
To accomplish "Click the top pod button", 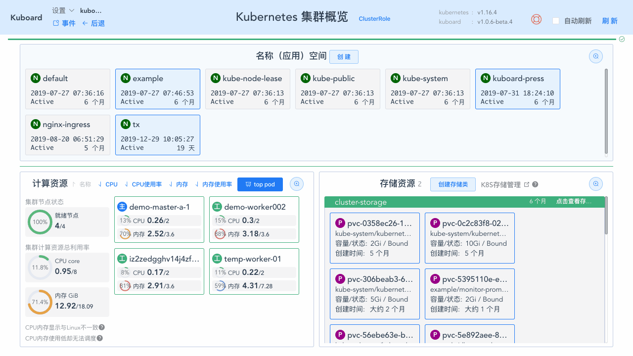I will tap(260, 184).
